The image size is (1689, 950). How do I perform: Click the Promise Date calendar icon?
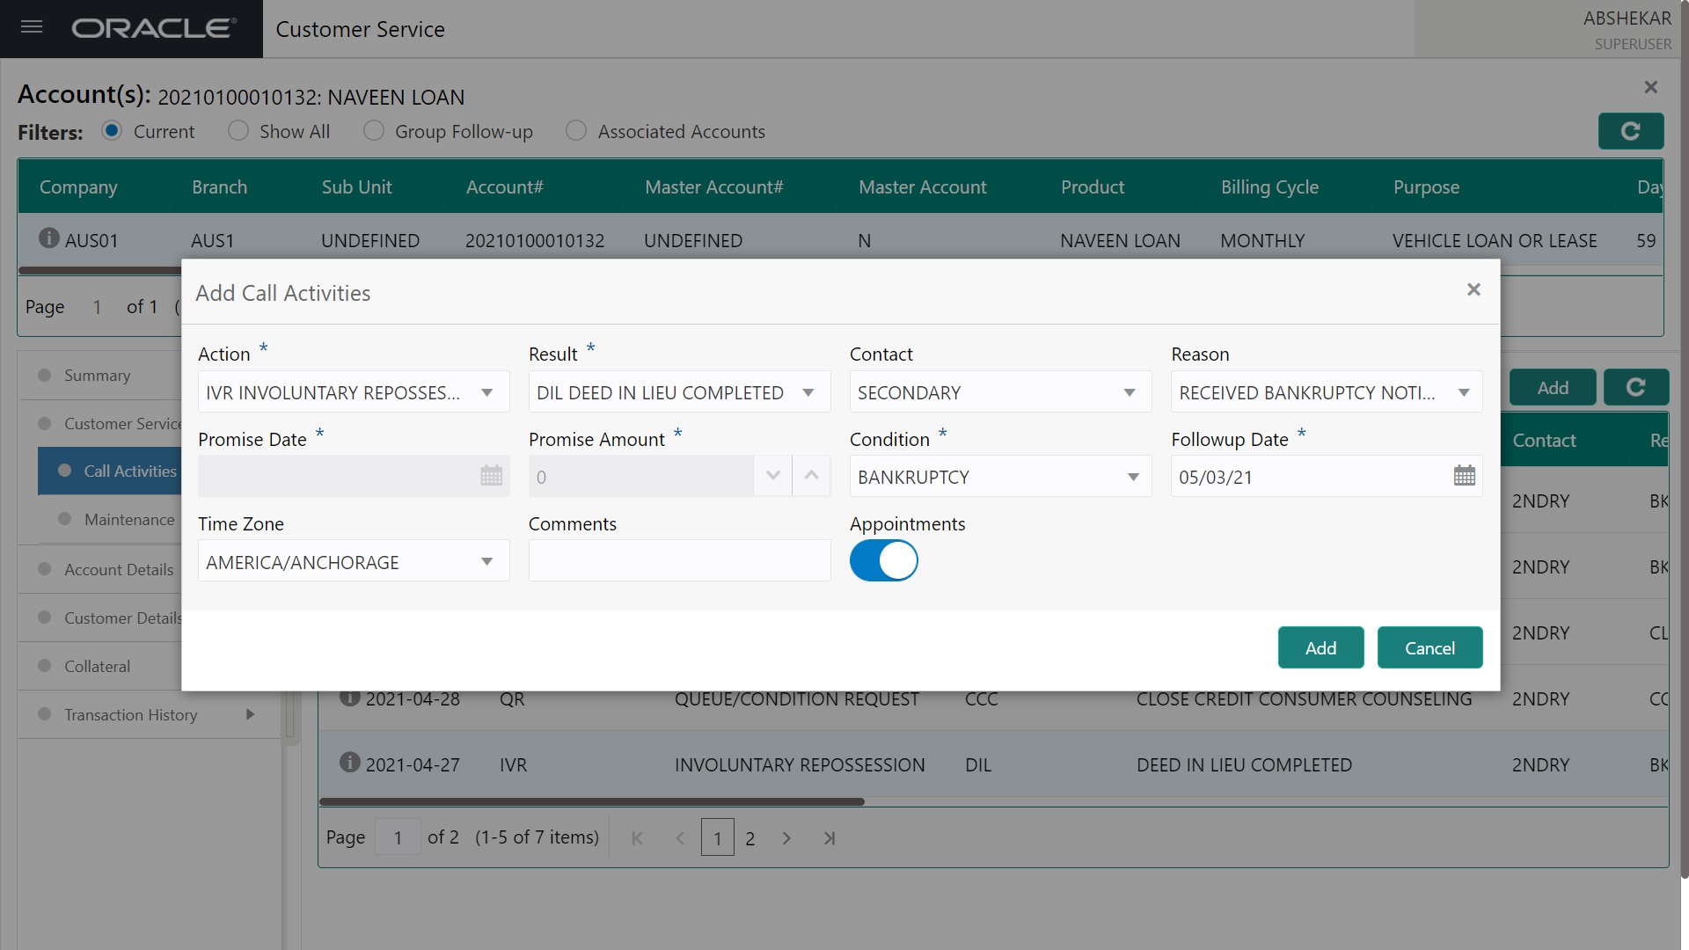(x=491, y=476)
